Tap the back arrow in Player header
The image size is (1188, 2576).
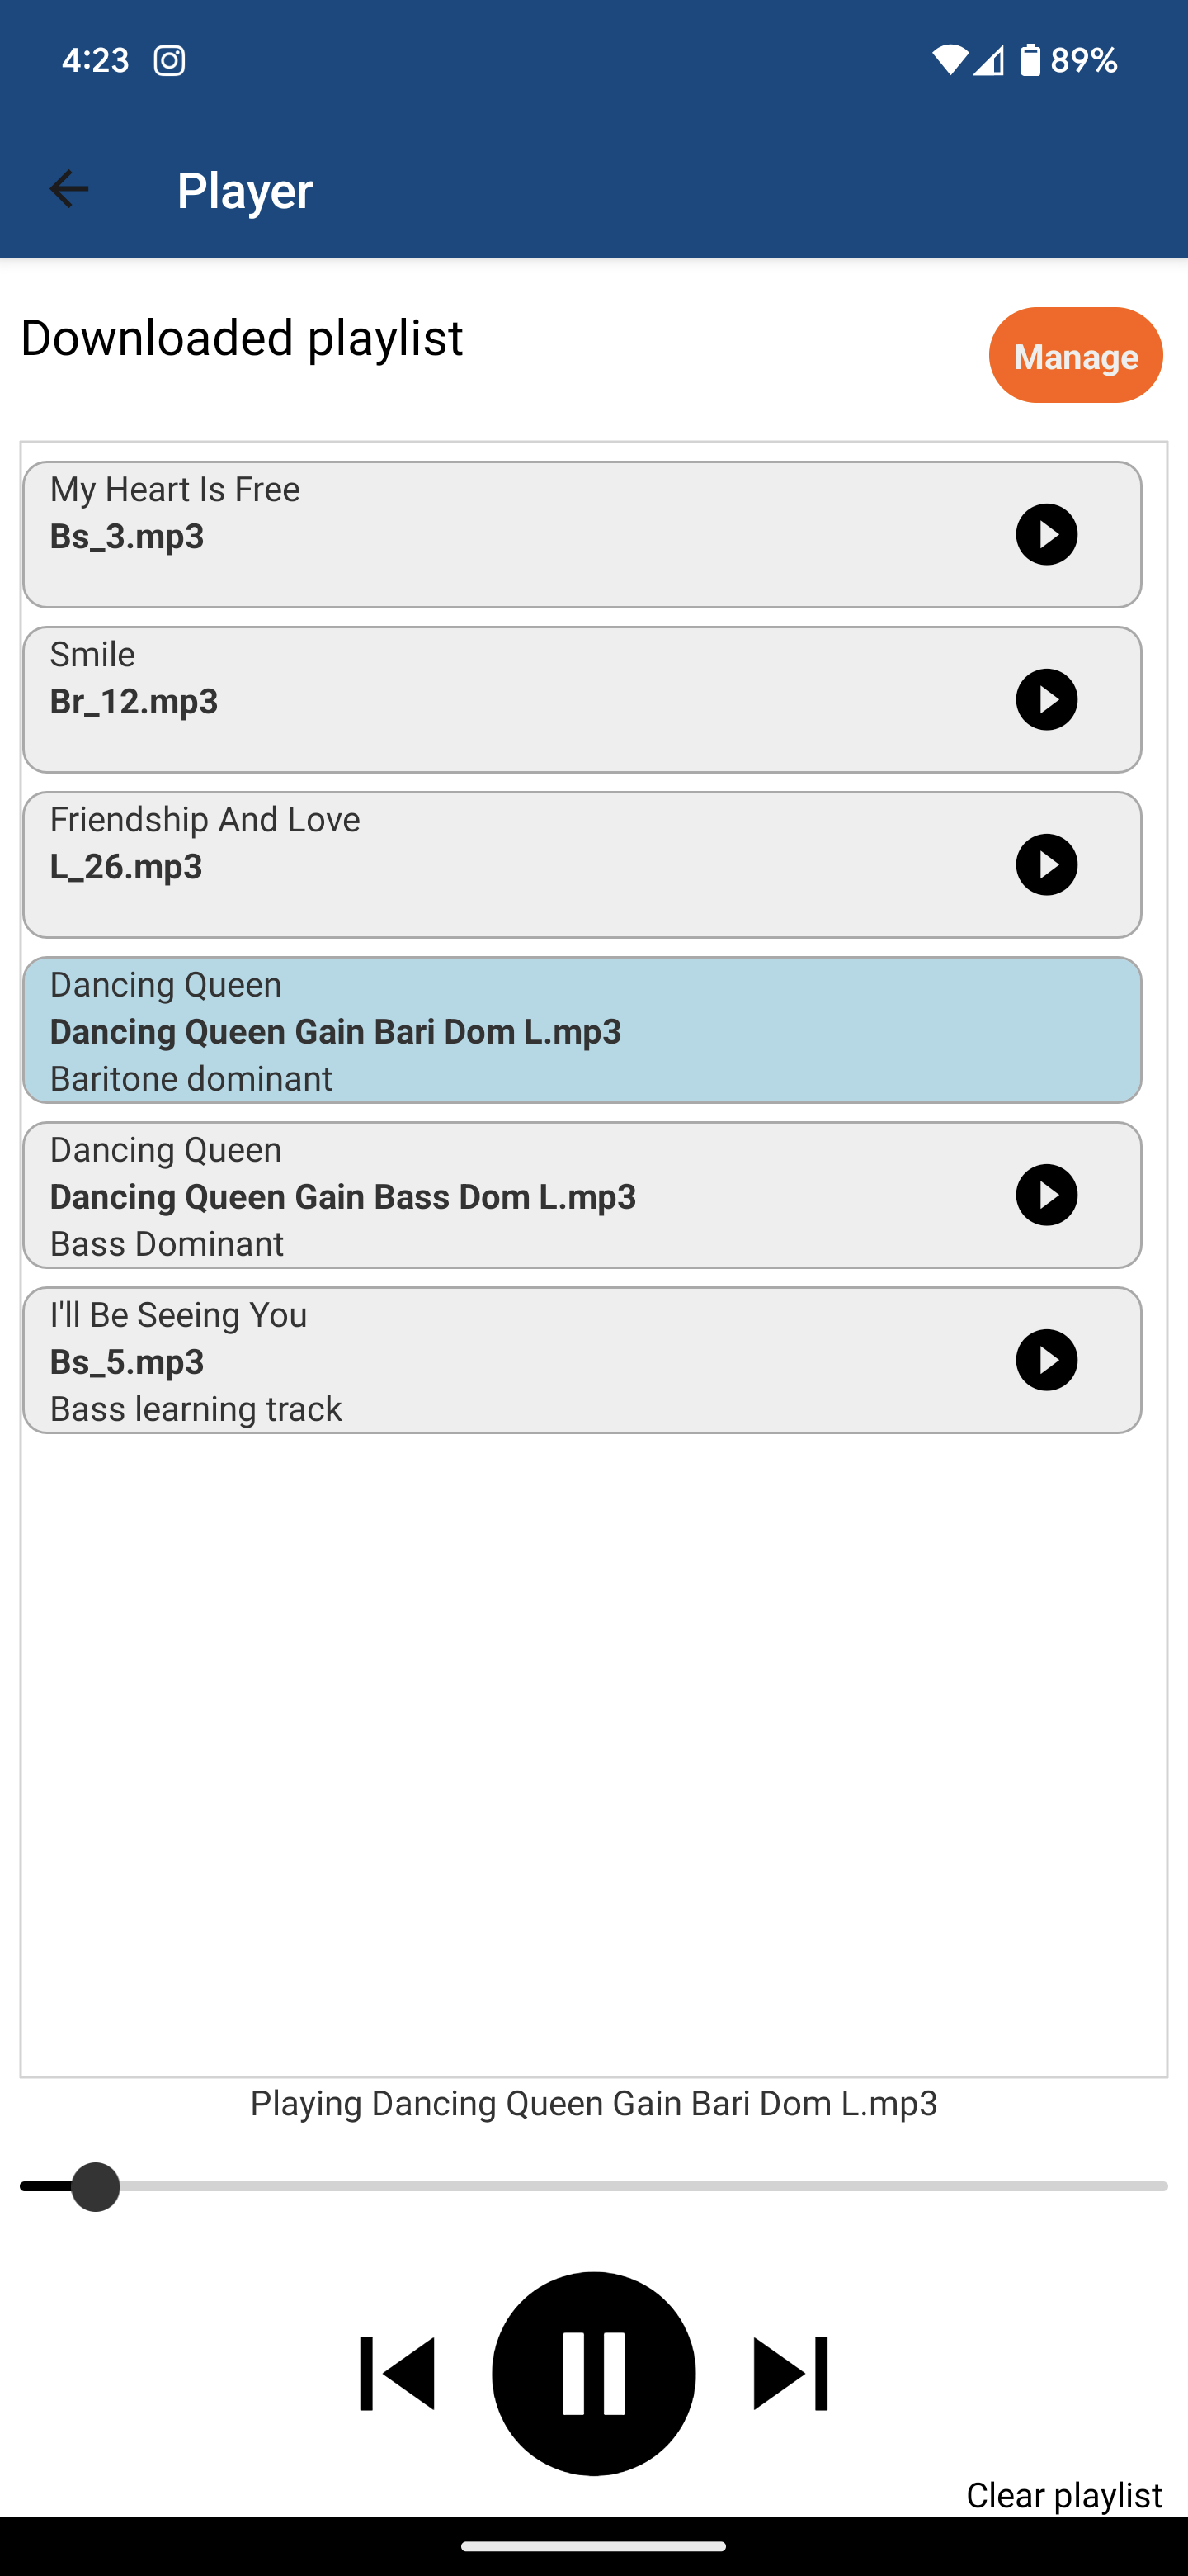point(69,189)
